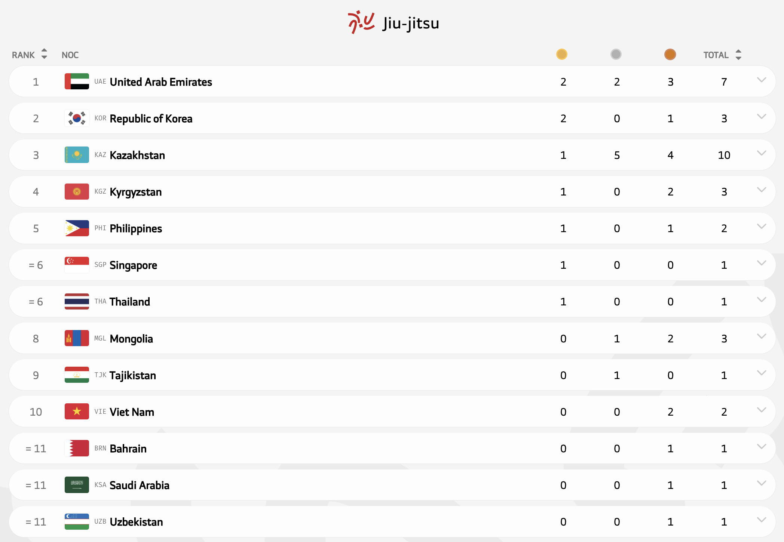Click the silver medal column icon

pos(616,55)
